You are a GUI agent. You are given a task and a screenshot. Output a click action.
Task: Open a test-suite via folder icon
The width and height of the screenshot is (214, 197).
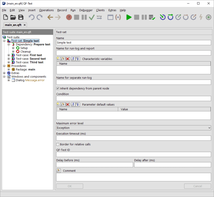point(13,17)
